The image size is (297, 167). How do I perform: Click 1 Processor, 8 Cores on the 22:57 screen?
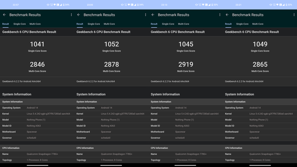pos(37,160)
